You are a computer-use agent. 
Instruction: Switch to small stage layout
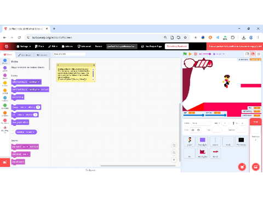[x=247, y=54]
